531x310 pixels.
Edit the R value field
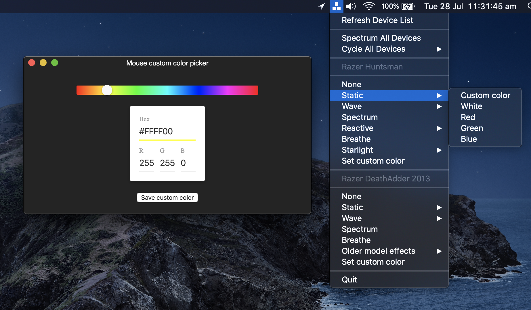pos(147,163)
